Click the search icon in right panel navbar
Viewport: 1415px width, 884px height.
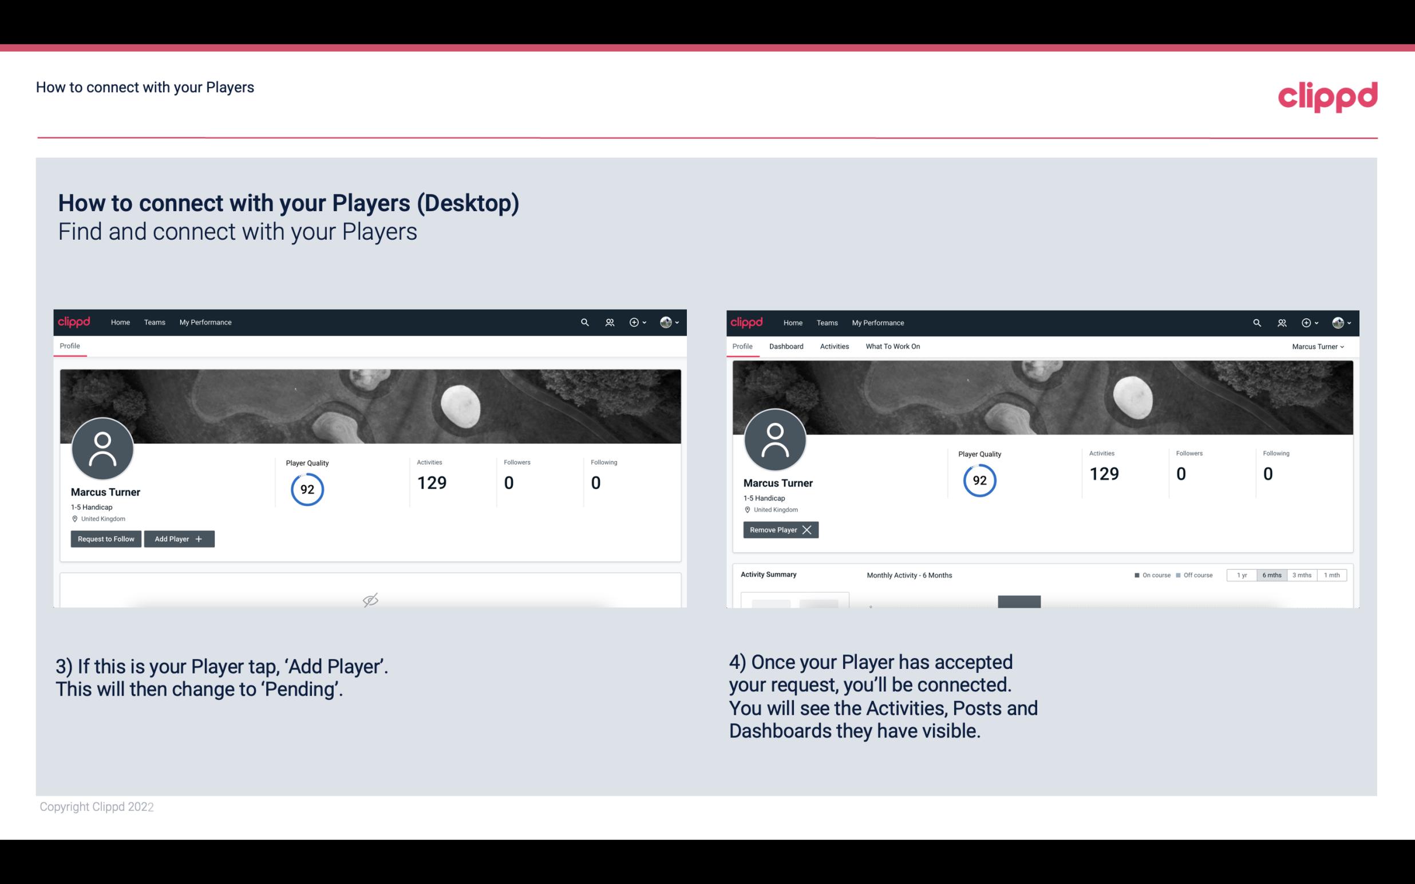click(x=1256, y=322)
